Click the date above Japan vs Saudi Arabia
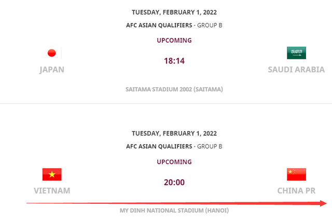This screenshot has width=332, height=222. [174, 11]
